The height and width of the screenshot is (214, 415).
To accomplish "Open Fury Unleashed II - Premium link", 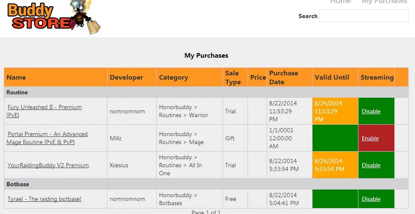I will point(44,111).
